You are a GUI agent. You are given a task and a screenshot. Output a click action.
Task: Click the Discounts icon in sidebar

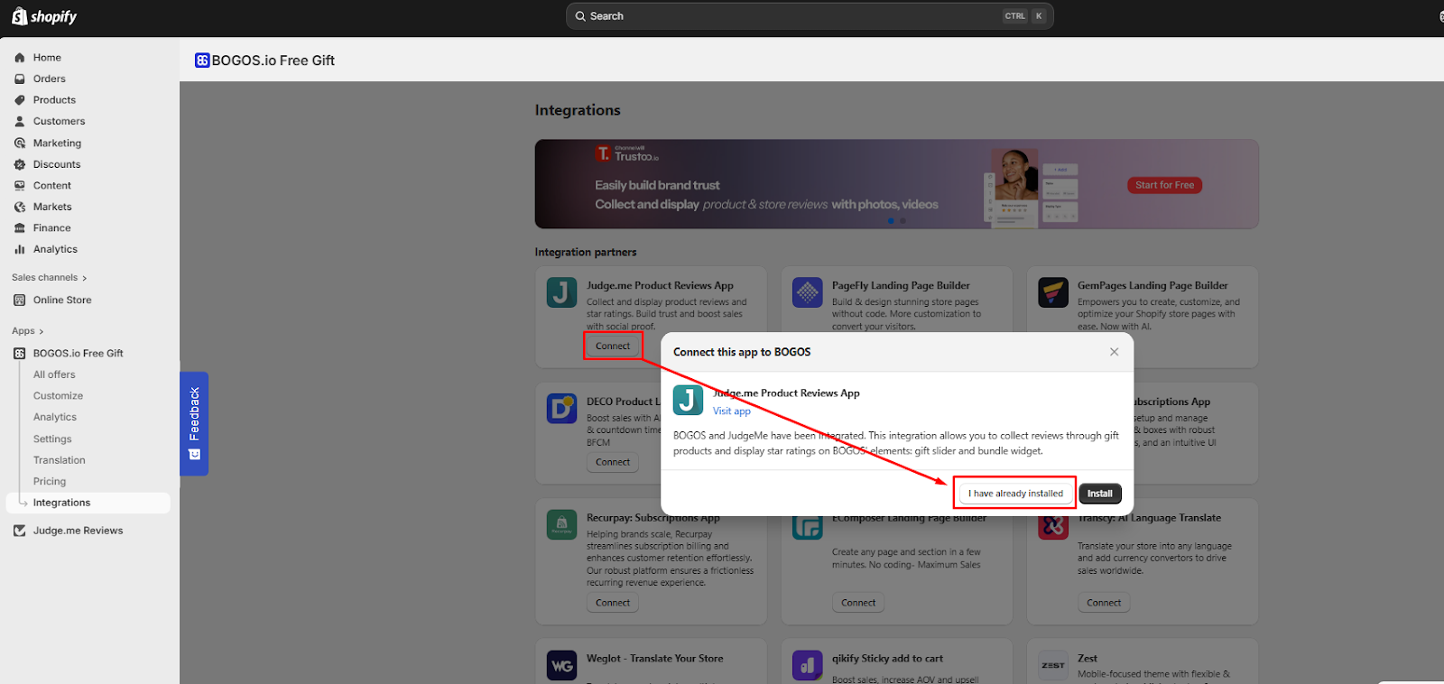tap(20, 164)
